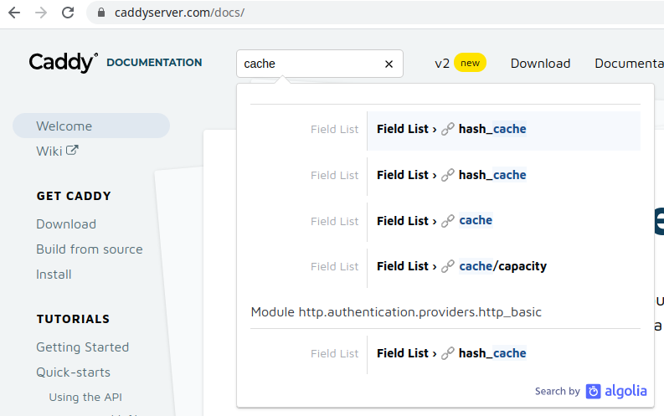The height and width of the screenshot is (416, 664).
Task: Click the external link icon beside Wiki
Action: pyautogui.click(x=72, y=150)
